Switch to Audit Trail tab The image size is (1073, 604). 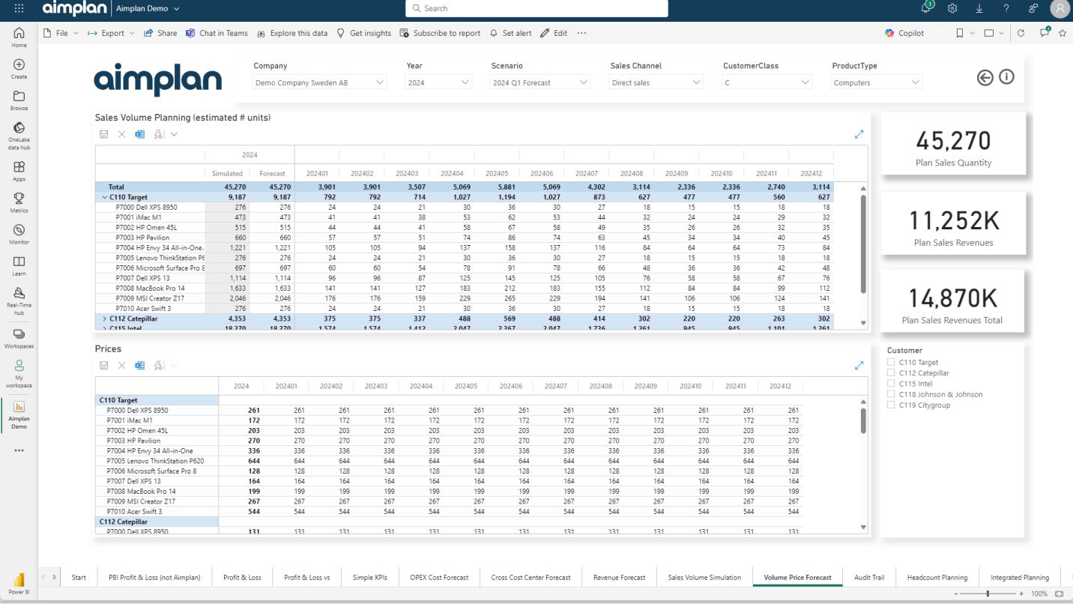(x=869, y=577)
